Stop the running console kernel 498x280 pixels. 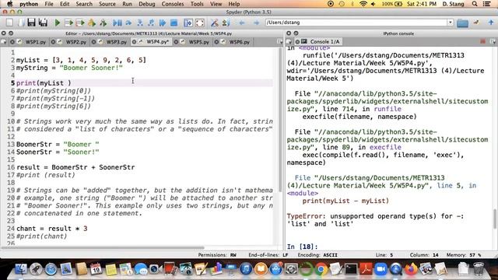(x=482, y=41)
